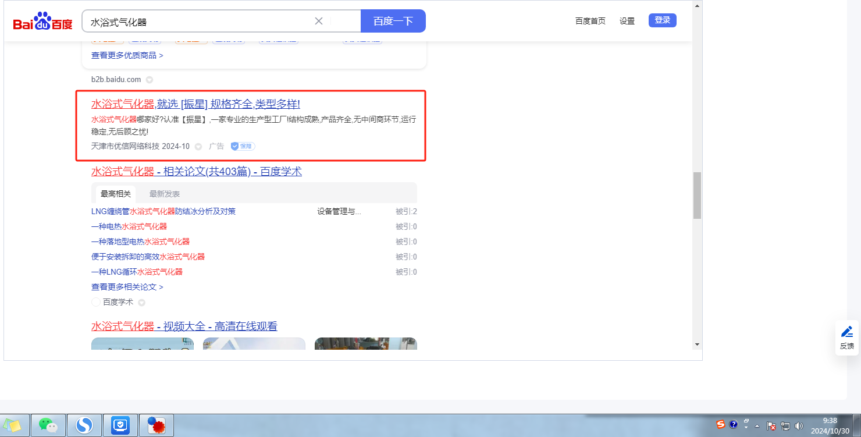This screenshot has height=437, width=861.
Task: Click the Sogou input method tray icon
Action: (721, 424)
